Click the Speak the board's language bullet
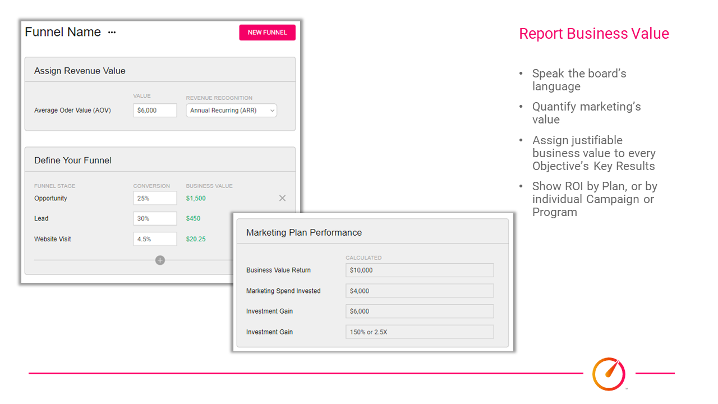The width and height of the screenshot is (718, 404). click(579, 80)
